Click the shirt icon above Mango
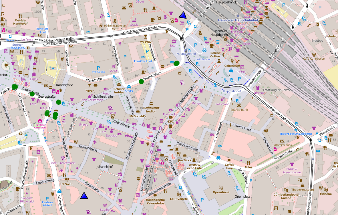338x215 pixels. 196,98
